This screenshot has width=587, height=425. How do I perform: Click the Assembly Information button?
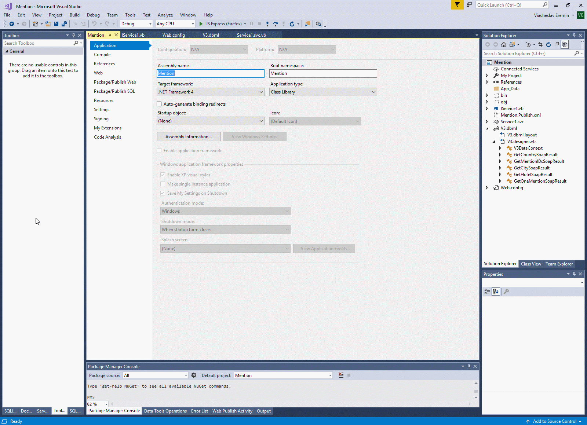click(189, 137)
